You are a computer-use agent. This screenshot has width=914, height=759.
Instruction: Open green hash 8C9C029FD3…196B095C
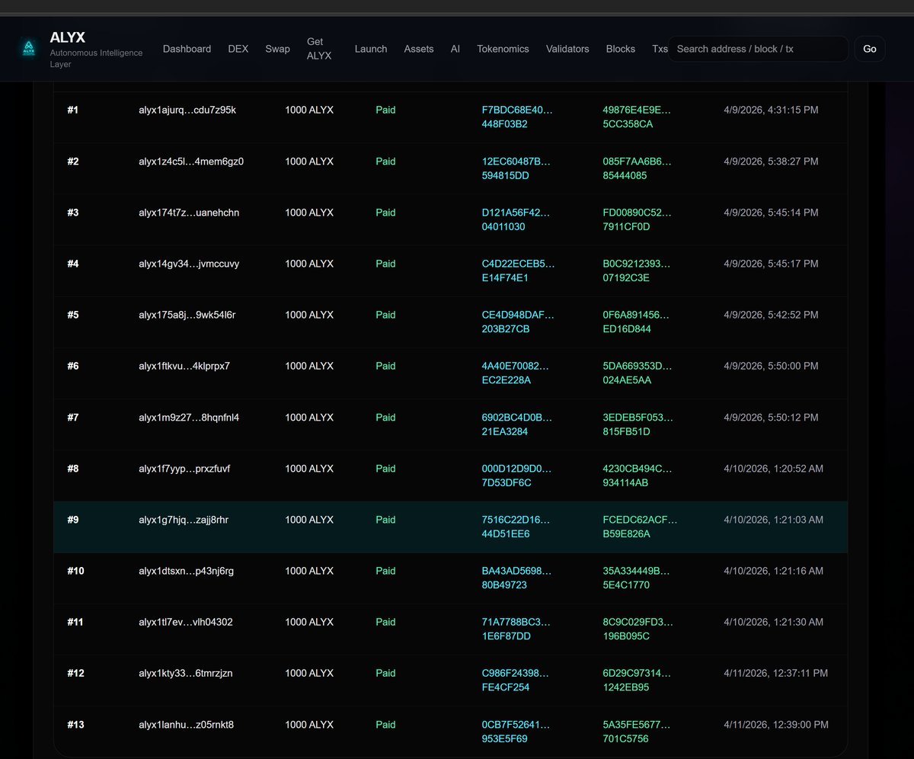tap(638, 629)
